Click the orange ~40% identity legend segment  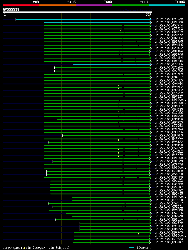[58, 5]
